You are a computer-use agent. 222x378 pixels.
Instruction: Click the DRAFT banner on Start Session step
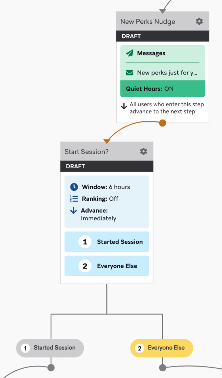[106, 166]
